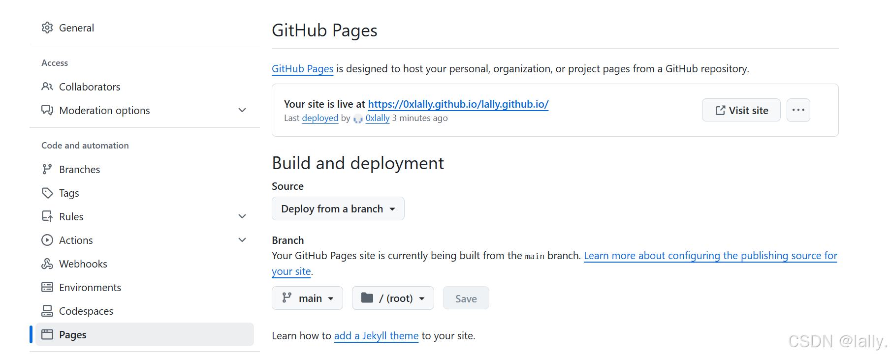Screen dimensions: 890x357
Task: Click the deployed link
Action: coord(320,118)
